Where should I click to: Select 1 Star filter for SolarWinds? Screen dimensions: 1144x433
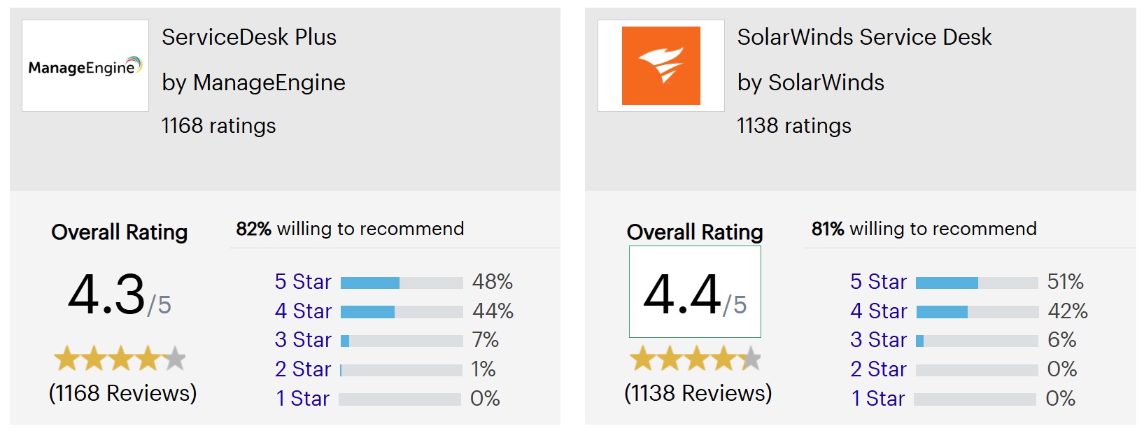point(878,399)
